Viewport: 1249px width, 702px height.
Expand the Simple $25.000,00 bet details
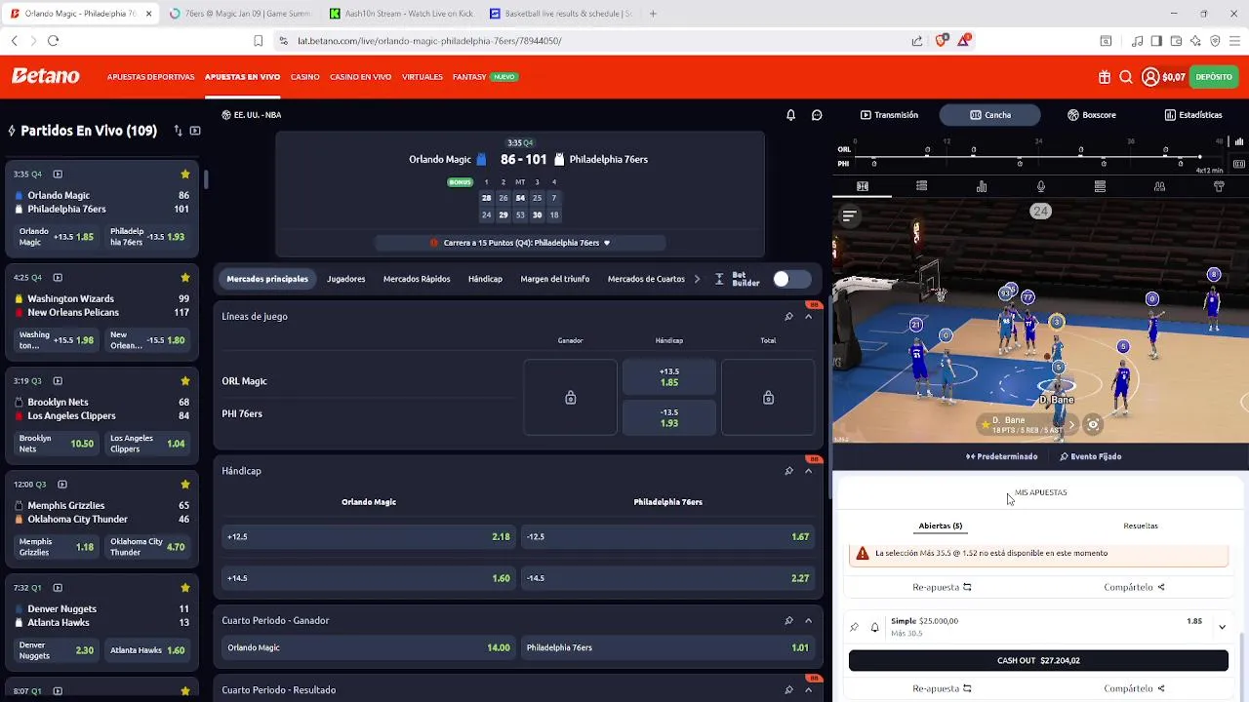point(1222,627)
